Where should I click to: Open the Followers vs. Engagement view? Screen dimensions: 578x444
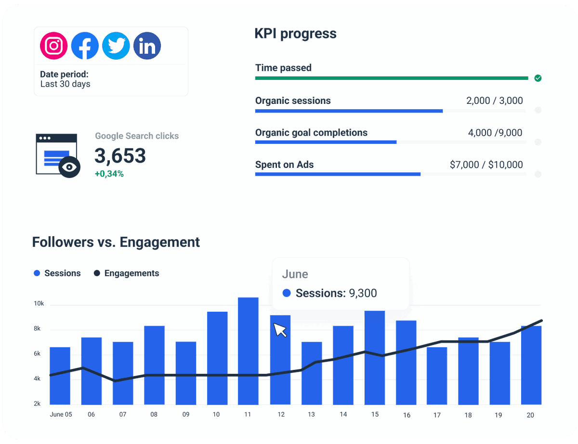116,242
